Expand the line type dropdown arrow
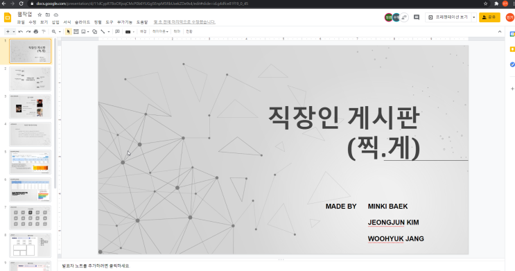The image size is (515, 271). pos(109,31)
